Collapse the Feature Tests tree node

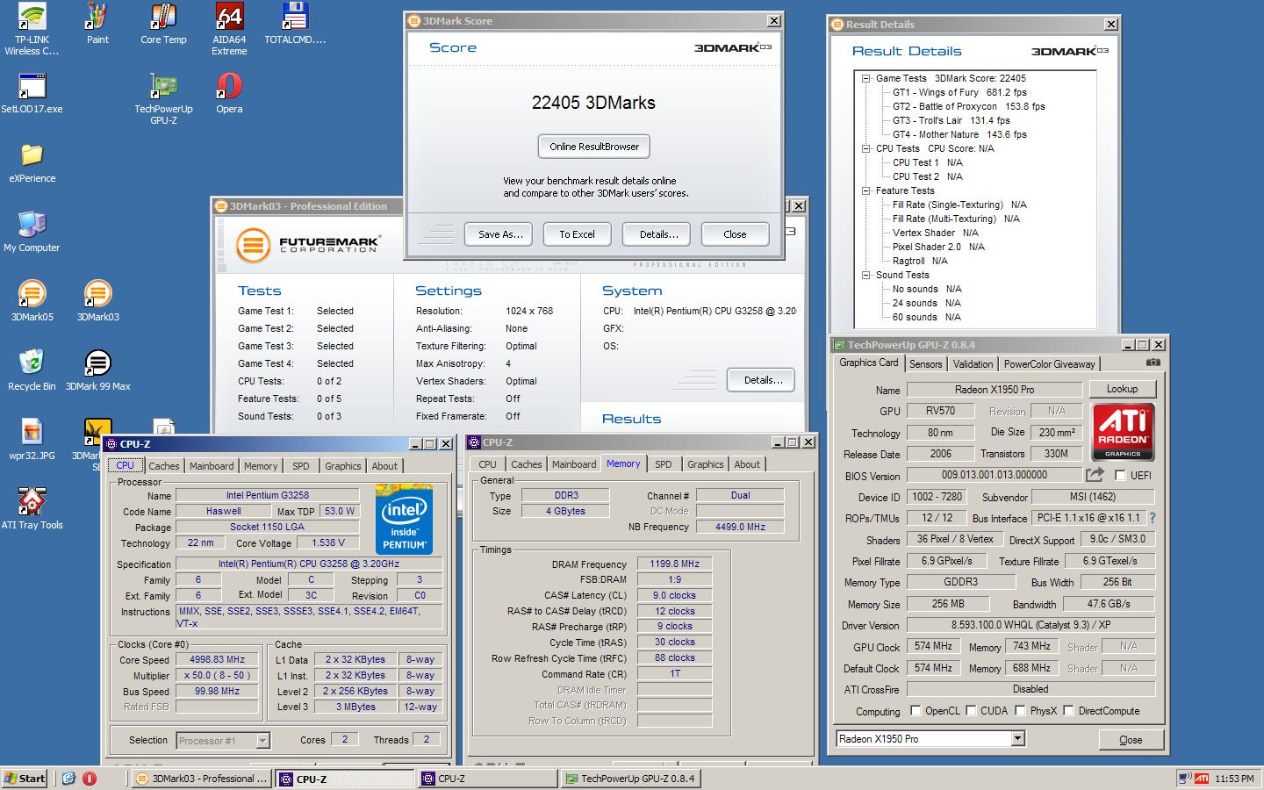click(x=865, y=190)
